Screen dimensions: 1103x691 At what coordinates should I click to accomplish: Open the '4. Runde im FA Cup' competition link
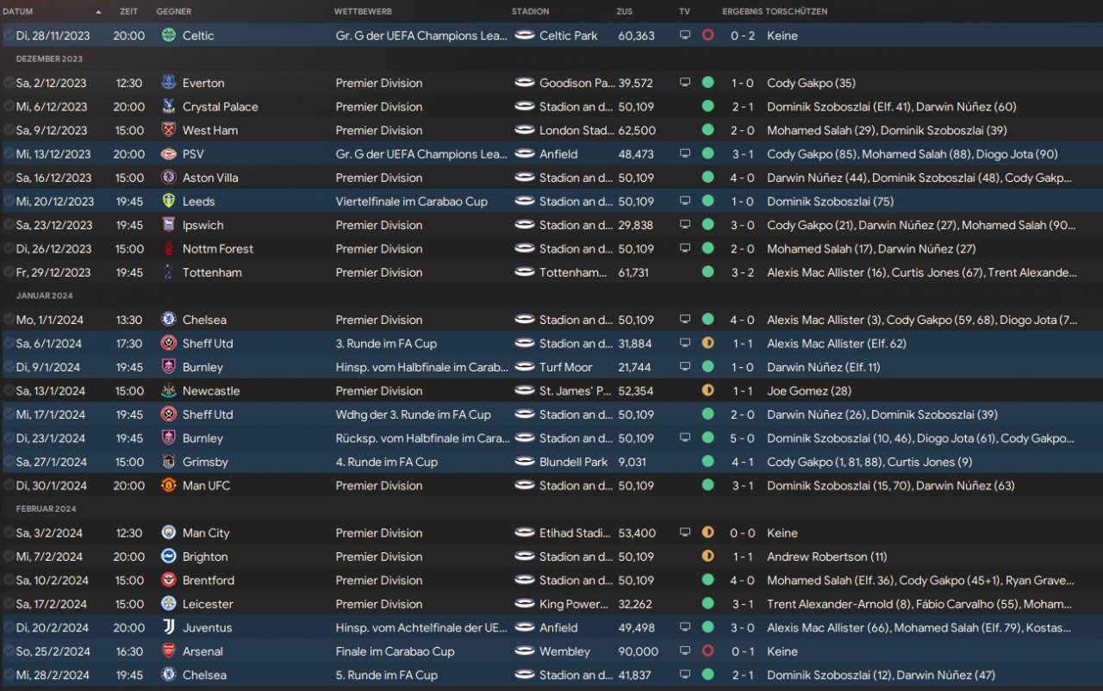click(x=387, y=462)
